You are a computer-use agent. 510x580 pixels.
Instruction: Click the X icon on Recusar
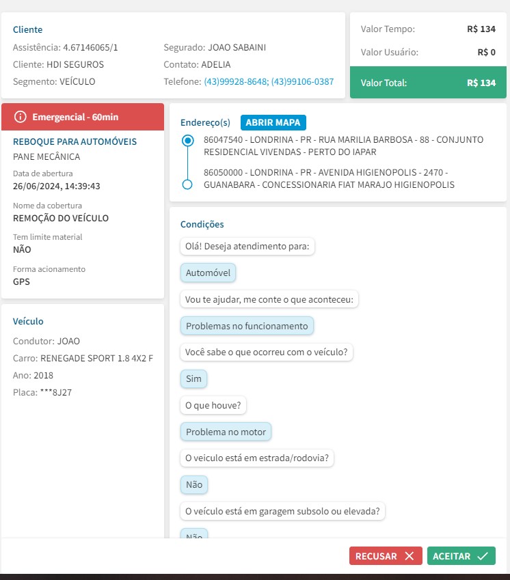click(x=410, y=556)
